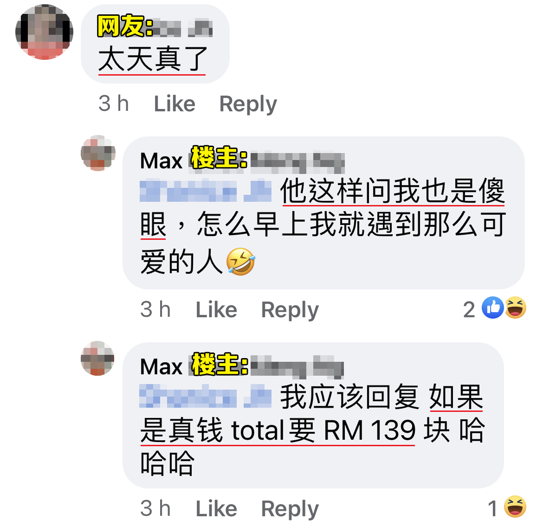Click the laughing reaction emoji beside the thumbs-up
543x526 pixels.
515,308
